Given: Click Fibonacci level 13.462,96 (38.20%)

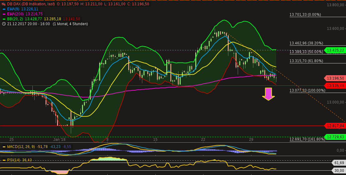Looking at the screenshot, I should 306,43.
